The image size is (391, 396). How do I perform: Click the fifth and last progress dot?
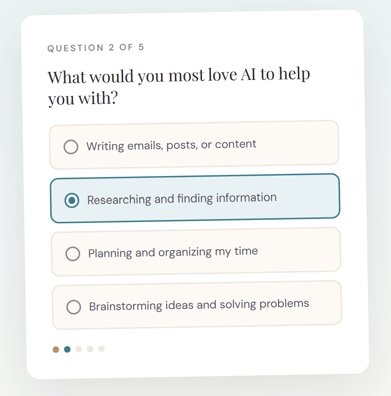(101, 349)
